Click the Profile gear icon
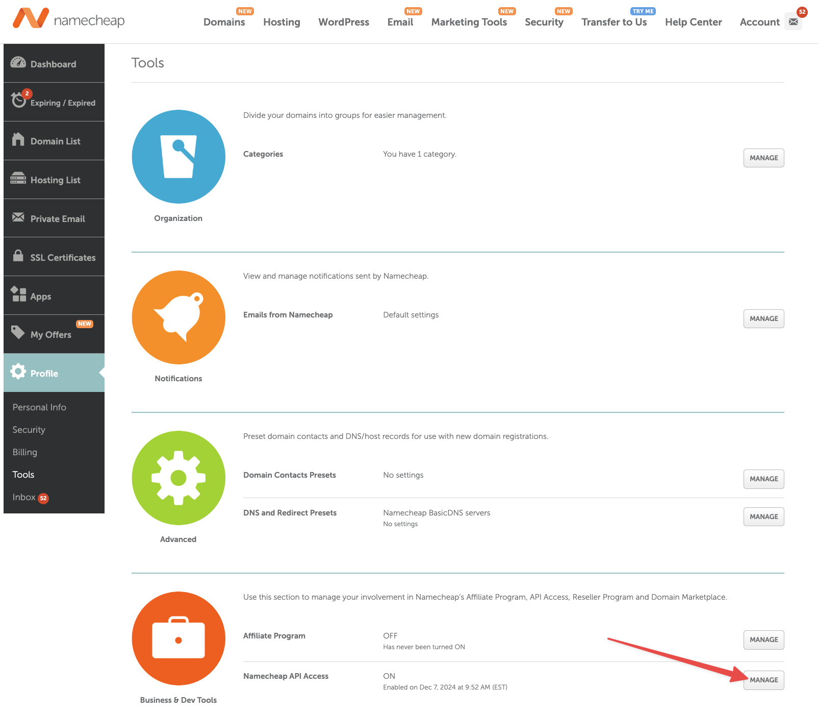The image size is (818, 714). (18, 373)
